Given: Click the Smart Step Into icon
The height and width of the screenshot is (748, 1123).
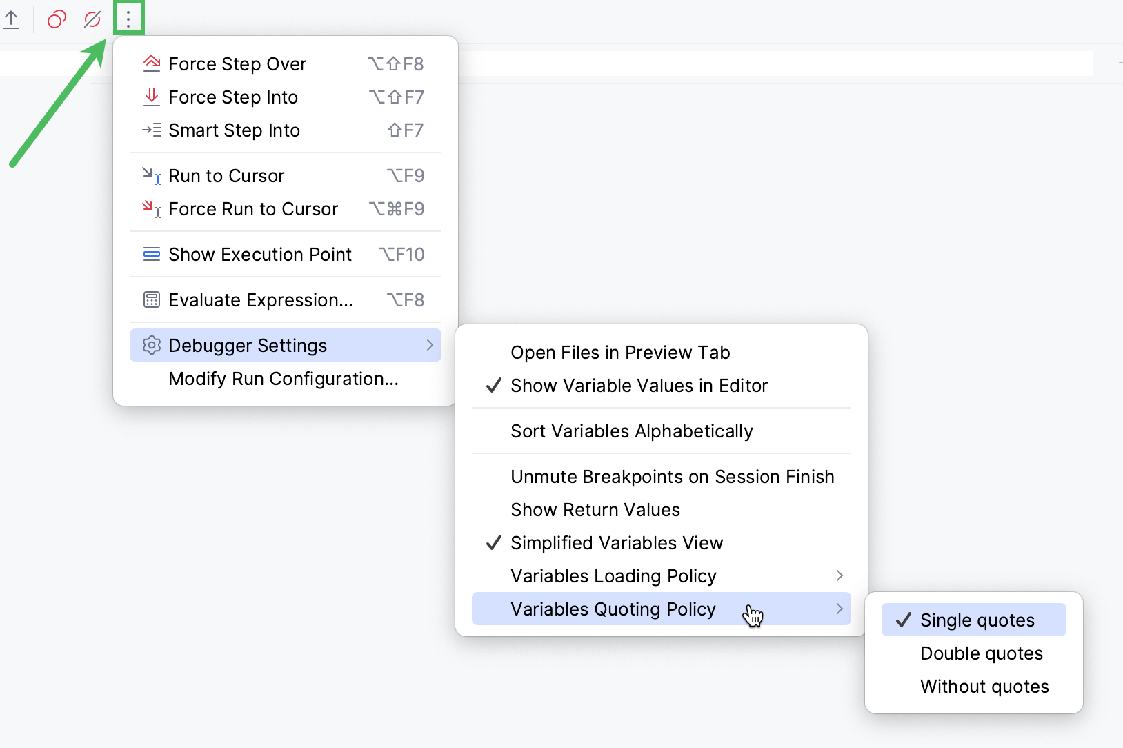Looking at the screenshot, I should pos(152,130).
